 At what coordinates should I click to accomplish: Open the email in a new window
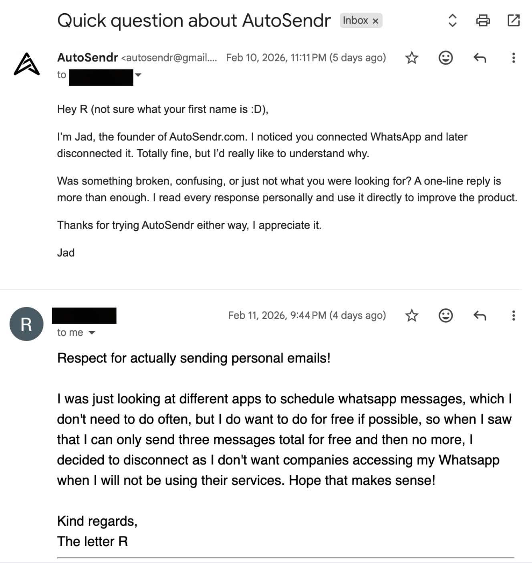click(514, 21)
